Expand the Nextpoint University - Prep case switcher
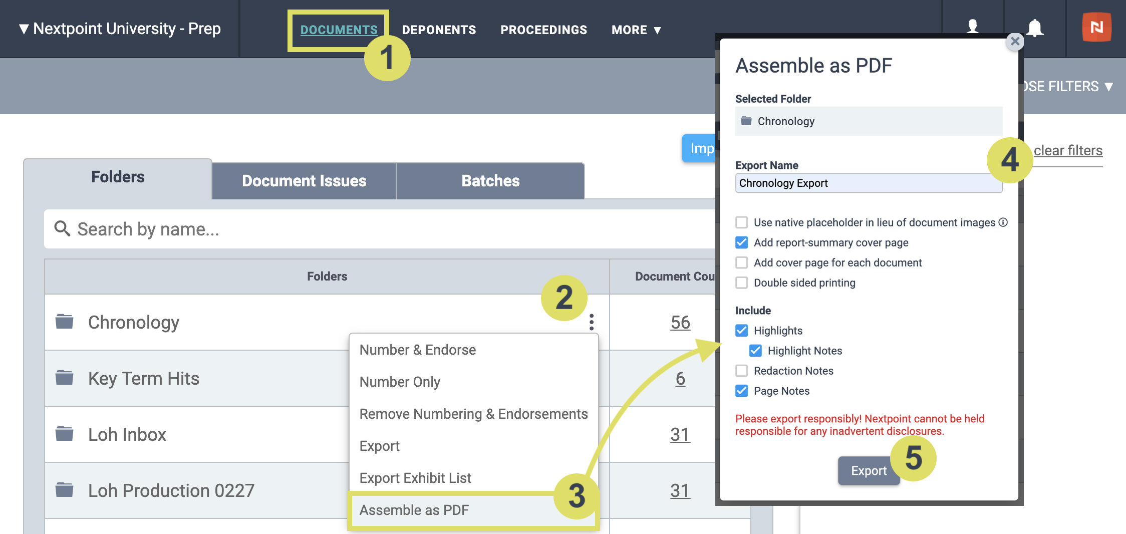1126x534 pixels. [x=120, y=29]
